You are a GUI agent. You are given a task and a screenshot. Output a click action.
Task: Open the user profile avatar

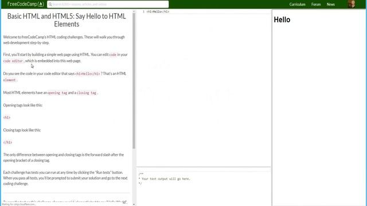click(352, 4)
